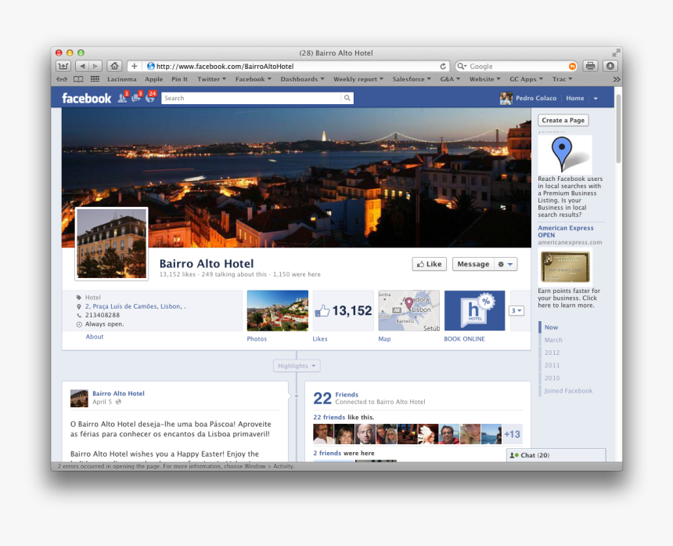Open the American Express OPEN ad link

(x=565, y=232)
